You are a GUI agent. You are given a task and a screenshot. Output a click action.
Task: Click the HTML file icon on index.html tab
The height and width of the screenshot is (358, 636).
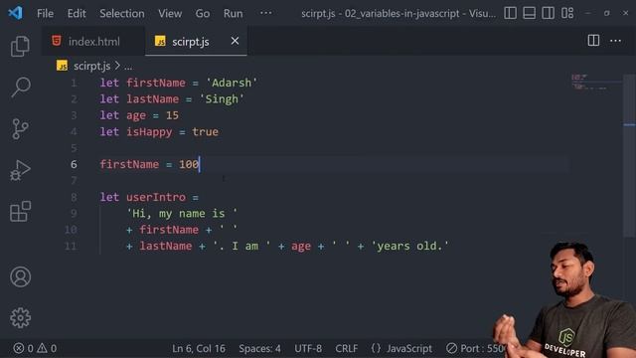(57, 41)
